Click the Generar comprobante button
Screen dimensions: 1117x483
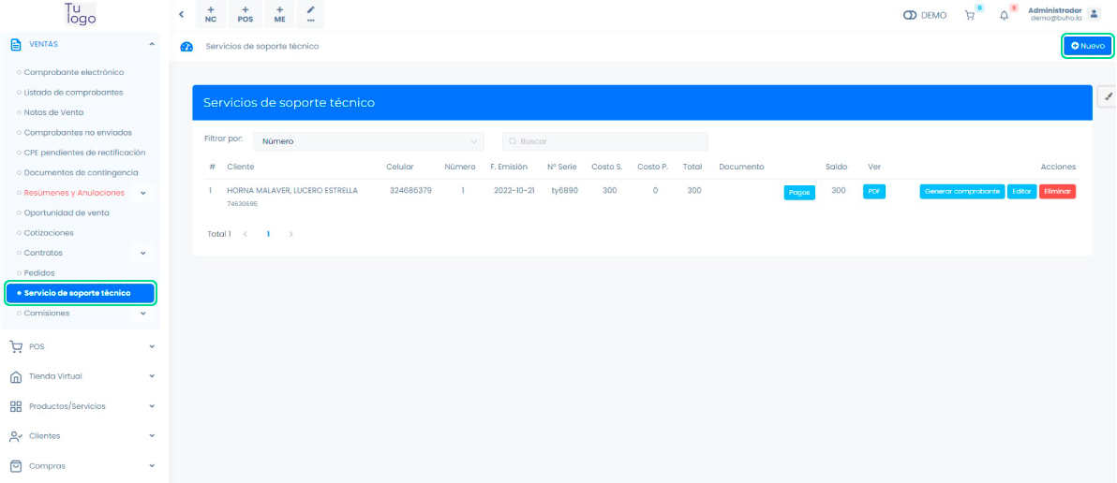961,191
